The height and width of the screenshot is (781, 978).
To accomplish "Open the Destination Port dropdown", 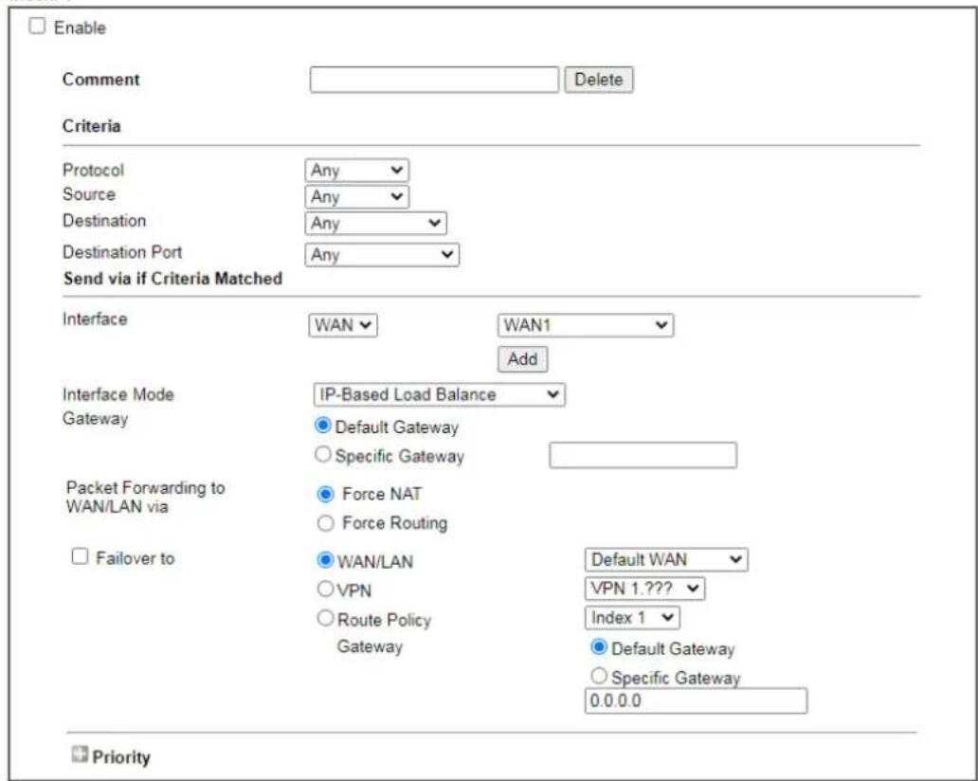I will [x=382, y=255].
